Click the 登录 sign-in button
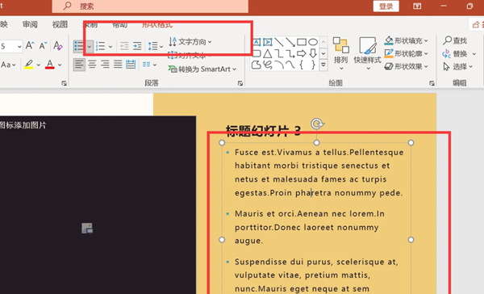The height and width of the screenshot is (294, 484). (386, 6)
